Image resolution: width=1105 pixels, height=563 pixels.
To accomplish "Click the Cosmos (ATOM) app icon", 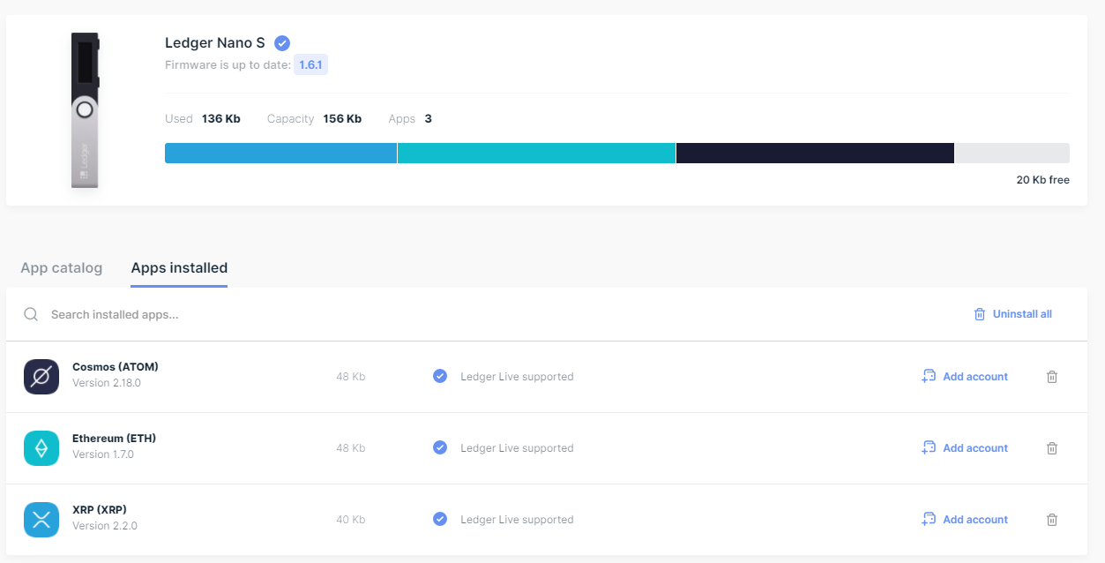I will point(41,377).
